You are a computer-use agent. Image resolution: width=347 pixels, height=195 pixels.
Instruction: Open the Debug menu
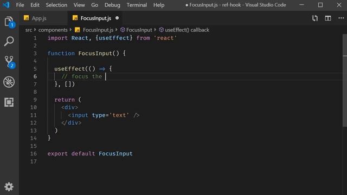click(112, 5)
